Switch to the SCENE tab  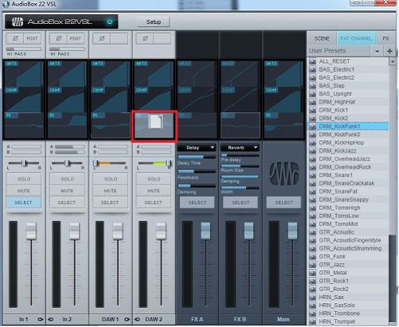pyautogui.click(x=322, y=39)
